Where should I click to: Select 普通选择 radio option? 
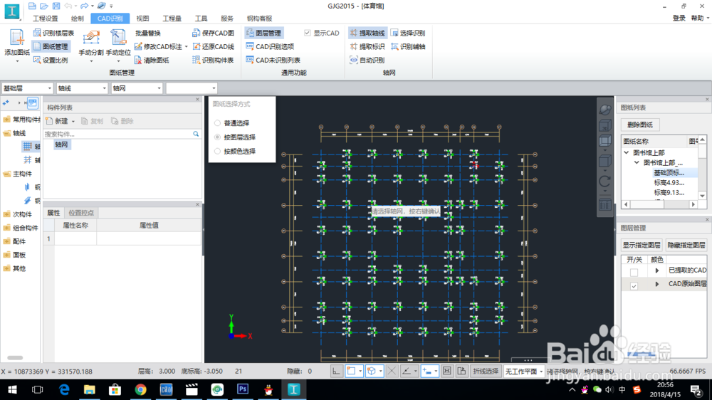point(217,123)
